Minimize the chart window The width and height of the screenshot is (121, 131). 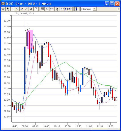(x=107, y=4)
